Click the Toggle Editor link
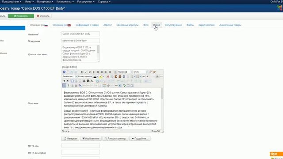 [x=69, y=67]
